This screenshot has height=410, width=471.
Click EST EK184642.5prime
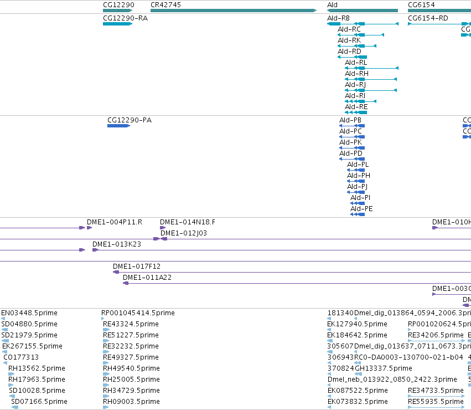point(357,335)
